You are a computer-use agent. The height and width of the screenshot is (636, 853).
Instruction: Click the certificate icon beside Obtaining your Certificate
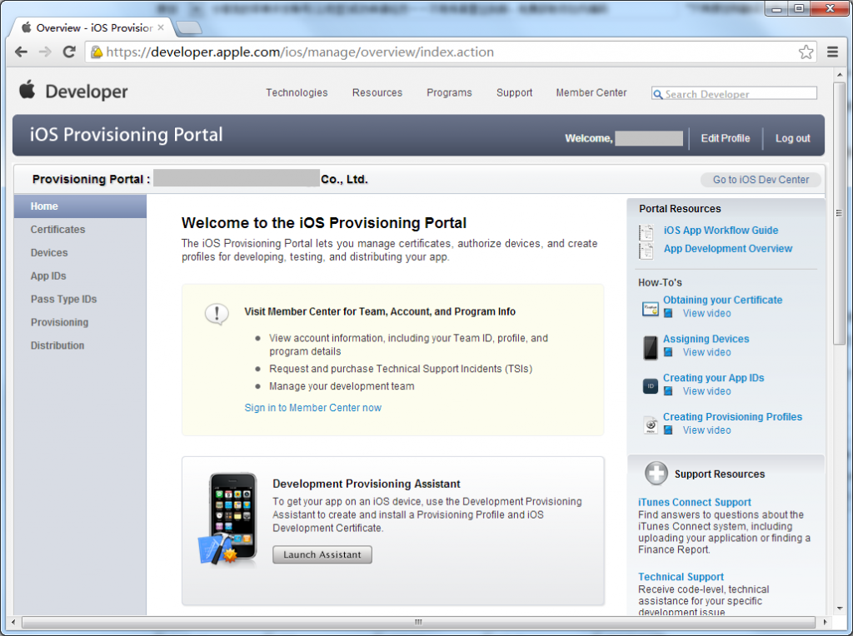[650, 309]
